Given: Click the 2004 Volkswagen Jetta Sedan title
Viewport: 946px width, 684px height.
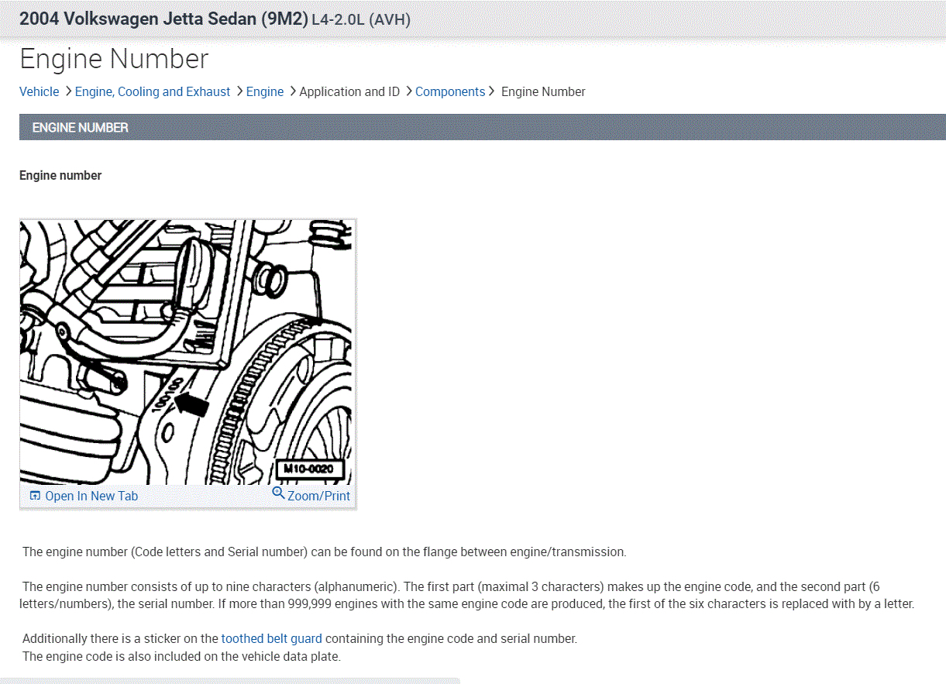Looking at the screenshot, I should [163, 19].
